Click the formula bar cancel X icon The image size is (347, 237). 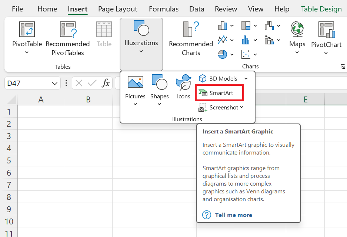(x=79, y=83)
